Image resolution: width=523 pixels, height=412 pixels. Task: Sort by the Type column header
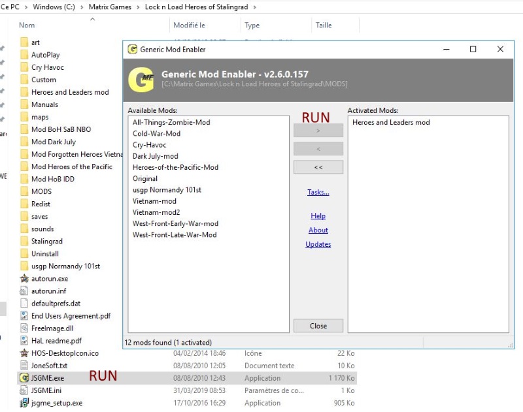[252, 25]
